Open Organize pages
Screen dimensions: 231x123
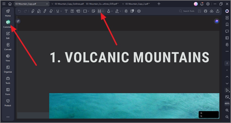point(8,69)
